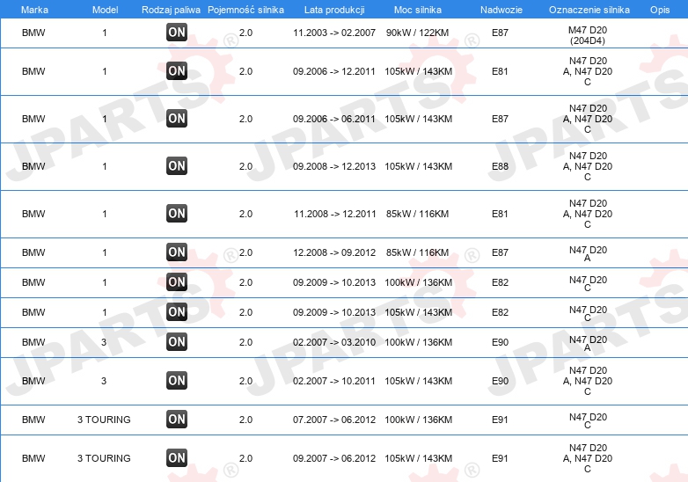Click the Model column header
Viewport: 688px width, 482px height.
pos(105,10)
